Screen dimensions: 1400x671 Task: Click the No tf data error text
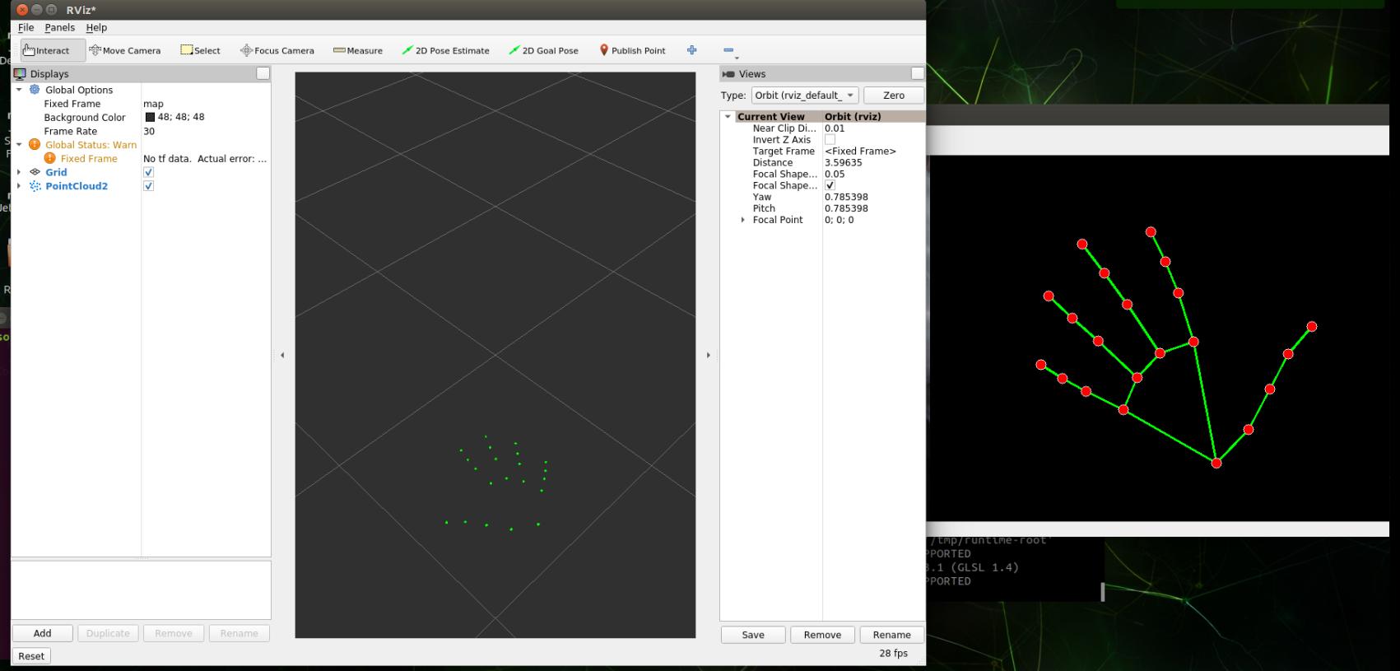coord(206,159)
